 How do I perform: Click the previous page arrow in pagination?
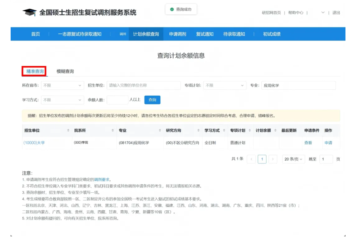click(x=251, y=159)
